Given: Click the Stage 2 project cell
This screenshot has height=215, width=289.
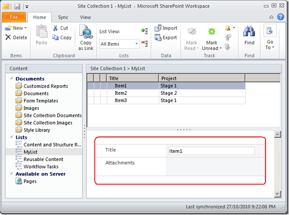Looking at the screenshot, I should pyautogui.click(x=202, y=93).
